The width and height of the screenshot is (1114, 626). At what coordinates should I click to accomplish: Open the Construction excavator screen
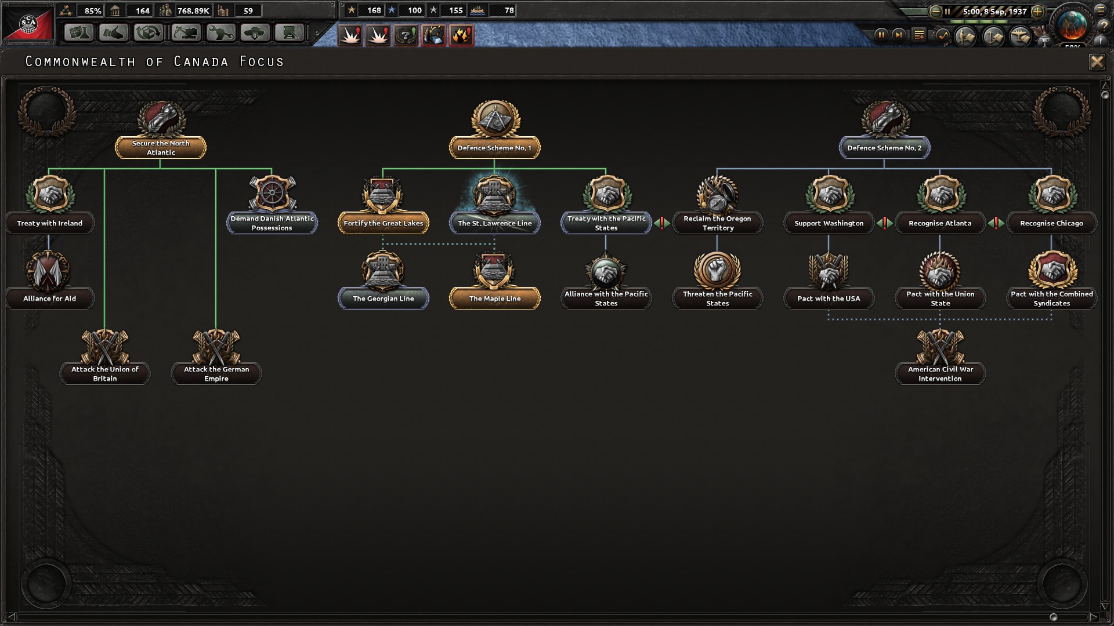click(185, 33)
